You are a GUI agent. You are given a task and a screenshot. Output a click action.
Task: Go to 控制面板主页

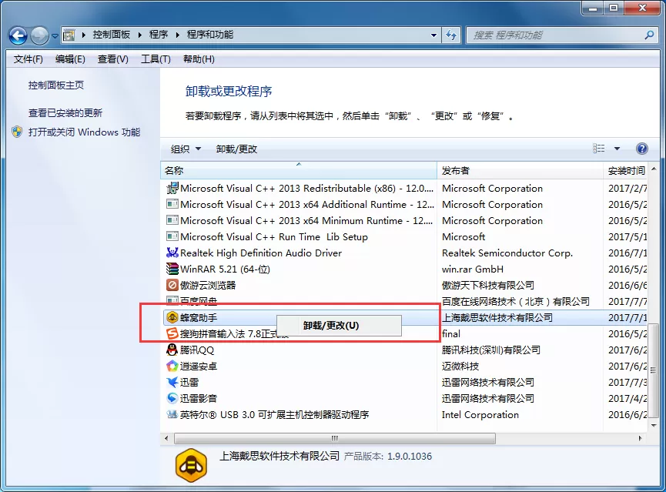(x=56, y=85)
